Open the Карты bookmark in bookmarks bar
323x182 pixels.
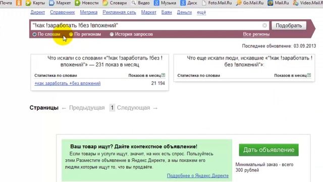(x=35, y=3)
